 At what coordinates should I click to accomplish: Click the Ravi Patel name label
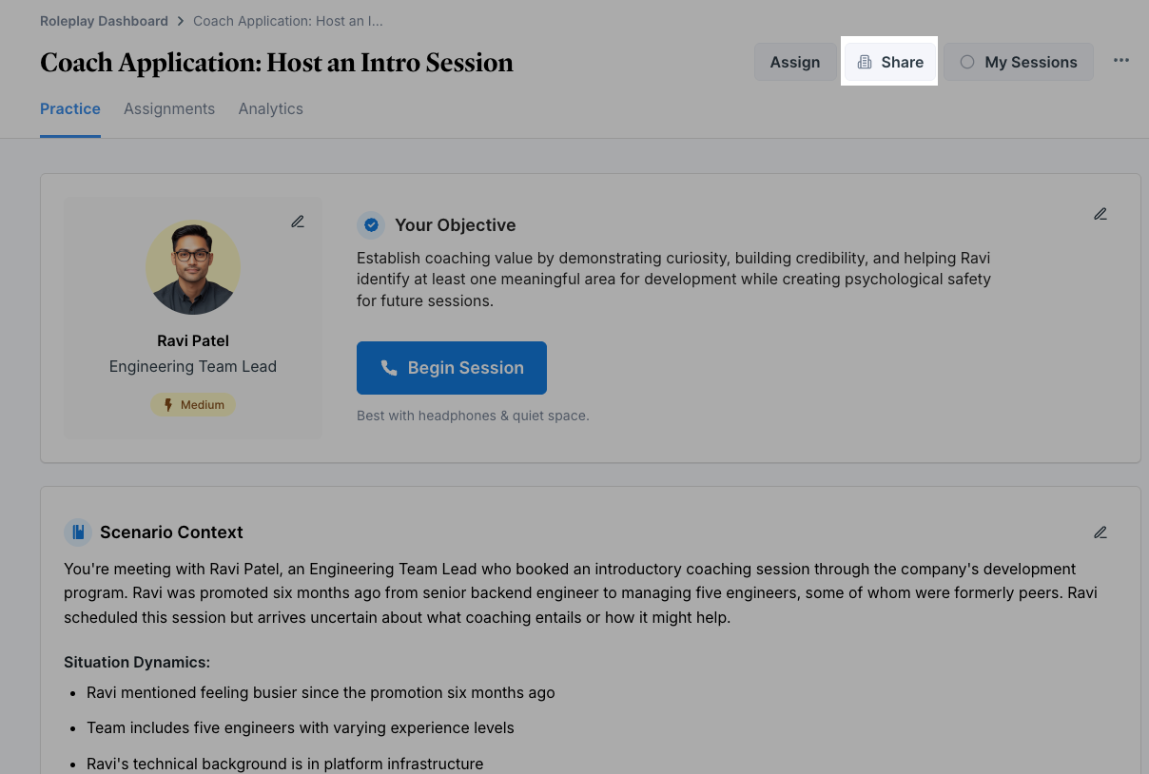coord(193,340)
